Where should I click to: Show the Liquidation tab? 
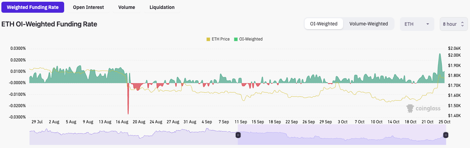coord(162,7)
